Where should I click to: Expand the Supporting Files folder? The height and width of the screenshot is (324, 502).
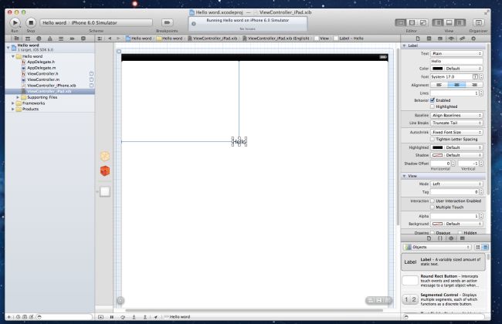click(x=18, y=97)
